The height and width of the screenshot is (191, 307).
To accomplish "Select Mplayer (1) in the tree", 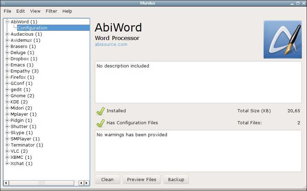I will point(24,114).
